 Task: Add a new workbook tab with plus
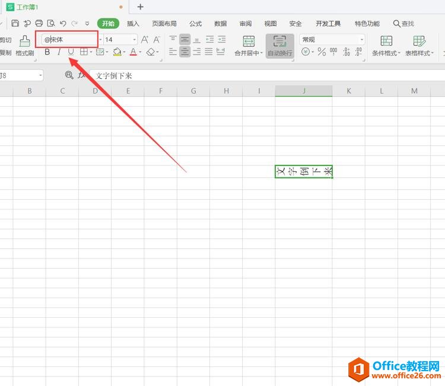point(140,7)
